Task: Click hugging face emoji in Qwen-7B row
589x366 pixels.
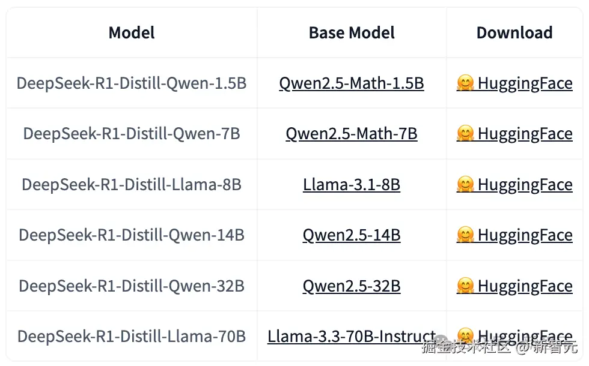Action: coord(466,133)
